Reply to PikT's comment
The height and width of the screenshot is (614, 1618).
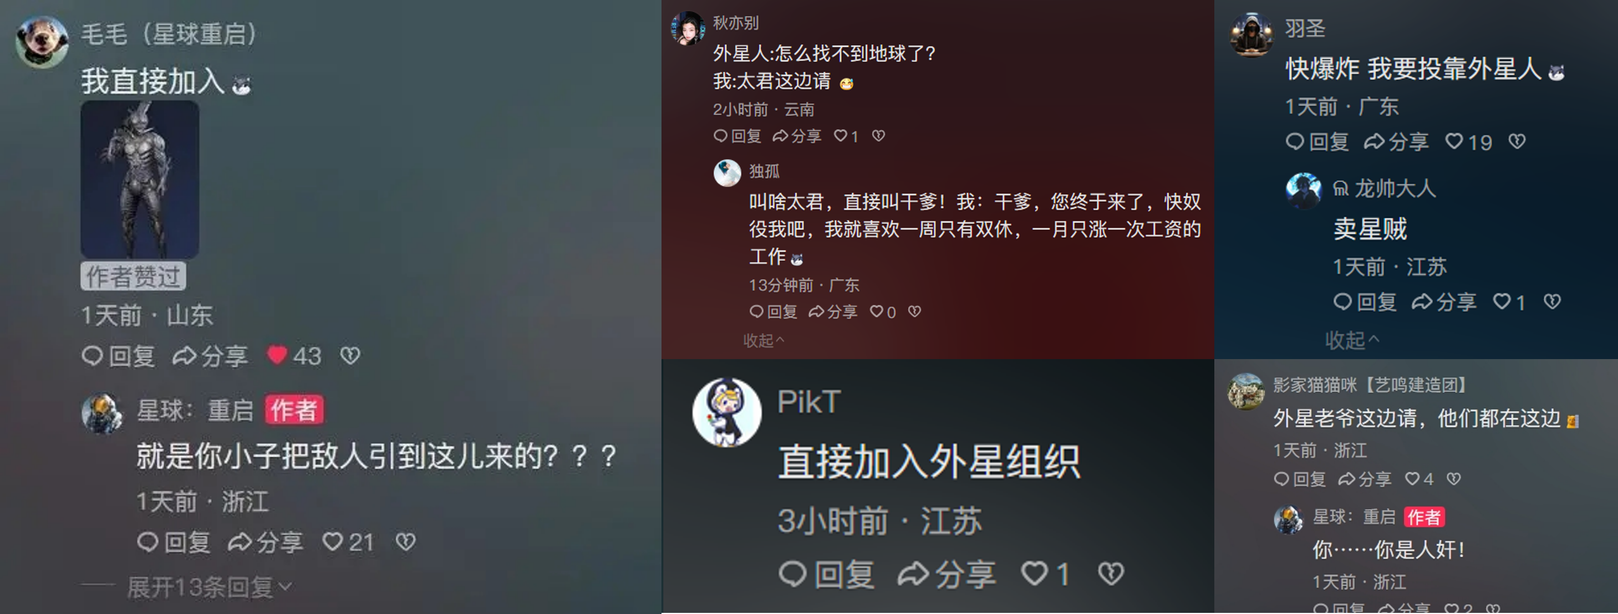[826, 573]
